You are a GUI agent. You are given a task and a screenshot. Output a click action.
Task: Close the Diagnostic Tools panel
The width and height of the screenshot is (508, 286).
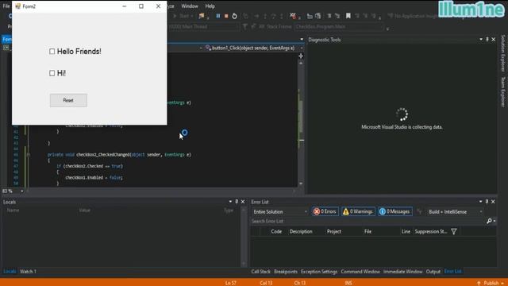click(494, 39)
